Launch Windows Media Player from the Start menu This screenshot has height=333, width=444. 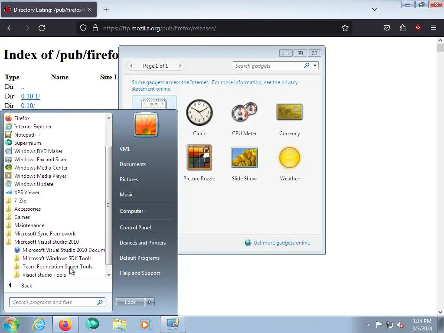(40, 176)
